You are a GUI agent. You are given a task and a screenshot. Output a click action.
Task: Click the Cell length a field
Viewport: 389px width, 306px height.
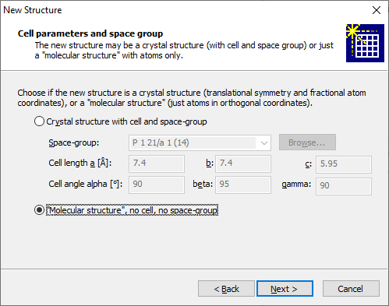(157, 164)
